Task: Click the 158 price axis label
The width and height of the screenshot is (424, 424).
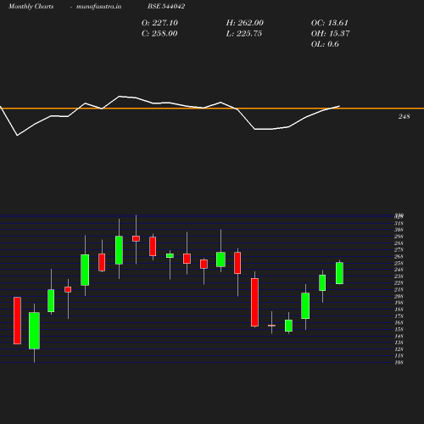Action: tap(399, 329)
